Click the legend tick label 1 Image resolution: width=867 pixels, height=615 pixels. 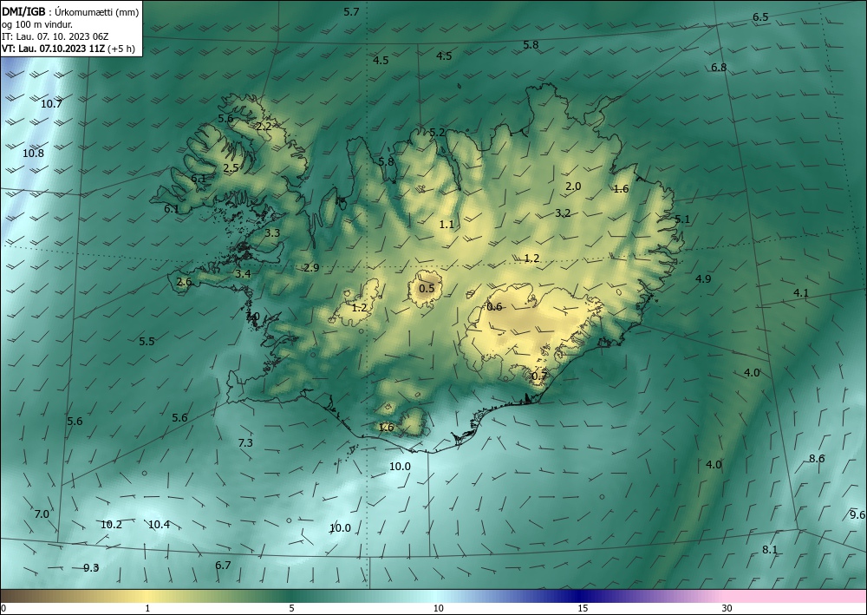point(147,609)
